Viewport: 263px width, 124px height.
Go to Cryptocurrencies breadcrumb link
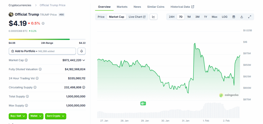point(20,5)
